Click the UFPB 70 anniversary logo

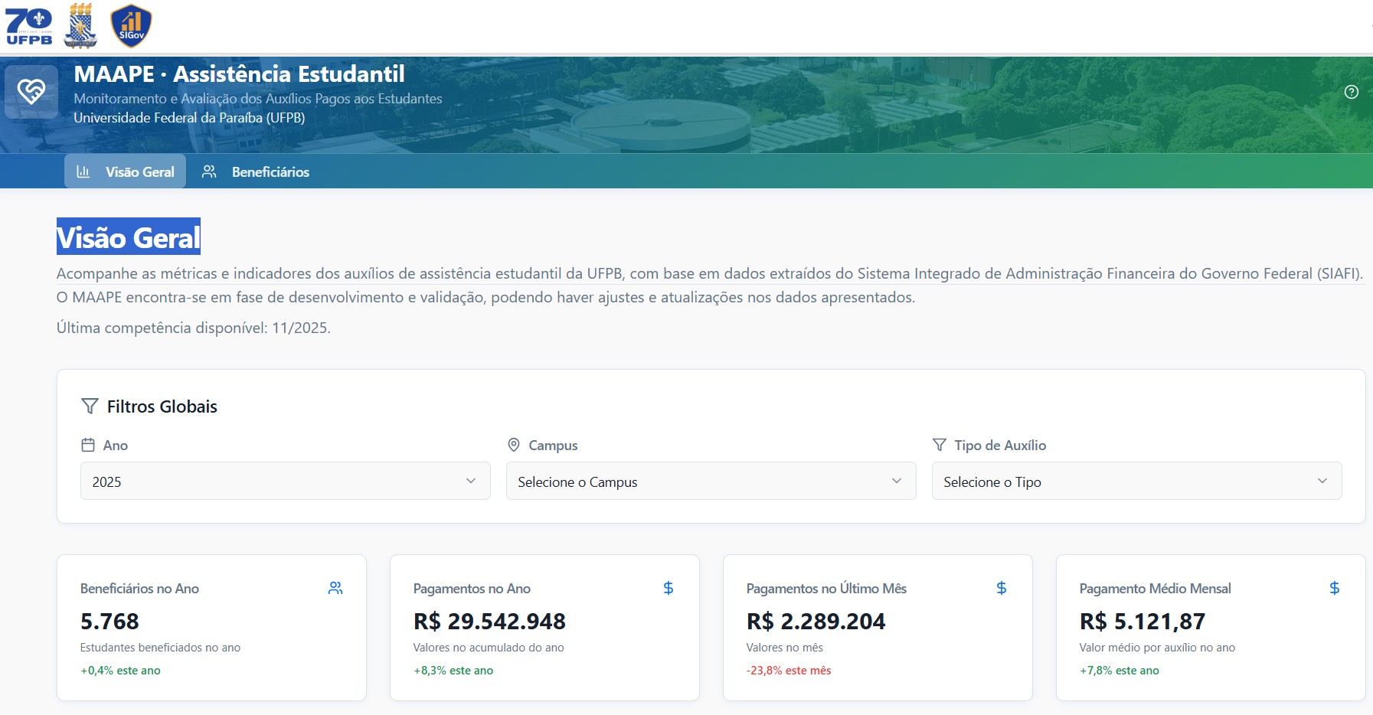click(29, 26)
